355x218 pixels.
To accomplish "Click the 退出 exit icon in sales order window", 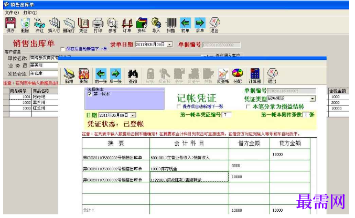I will [214, 25].
